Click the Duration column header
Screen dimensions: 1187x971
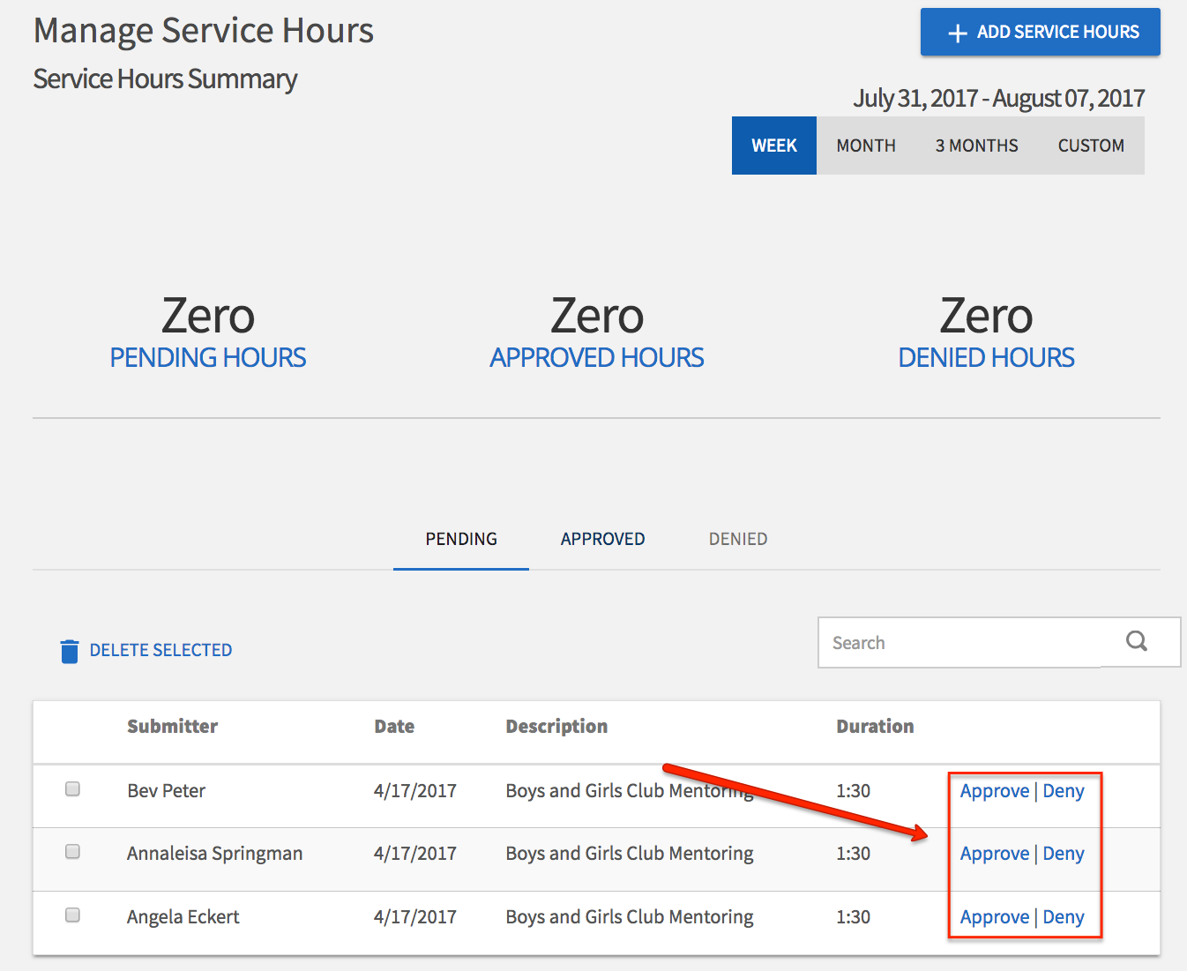point(875,726)
